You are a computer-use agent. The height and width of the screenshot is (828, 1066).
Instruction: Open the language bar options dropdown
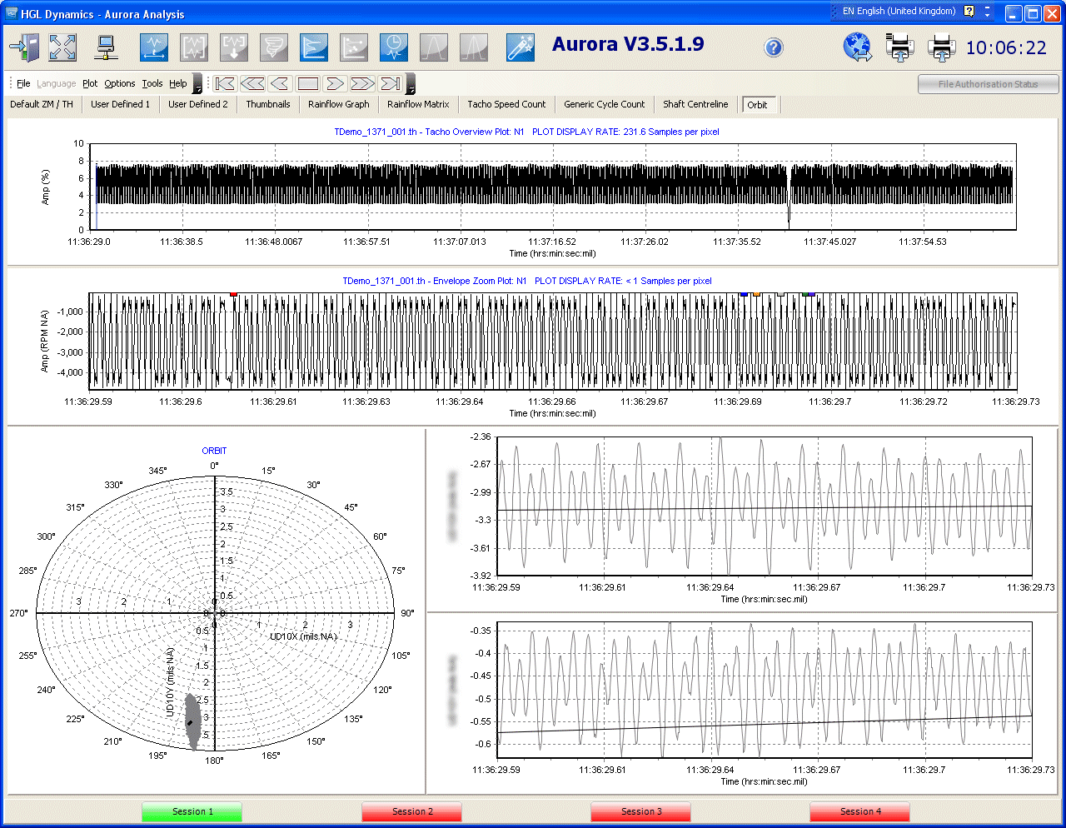coord(988,12)
